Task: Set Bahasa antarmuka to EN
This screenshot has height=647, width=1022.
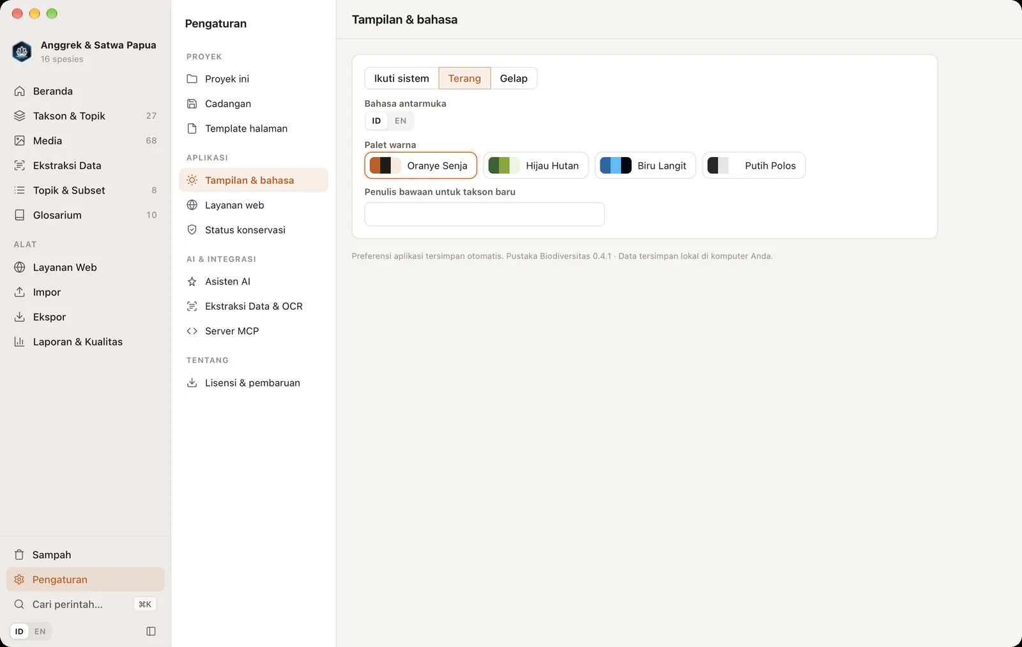Action: click(x=400, y=121)
